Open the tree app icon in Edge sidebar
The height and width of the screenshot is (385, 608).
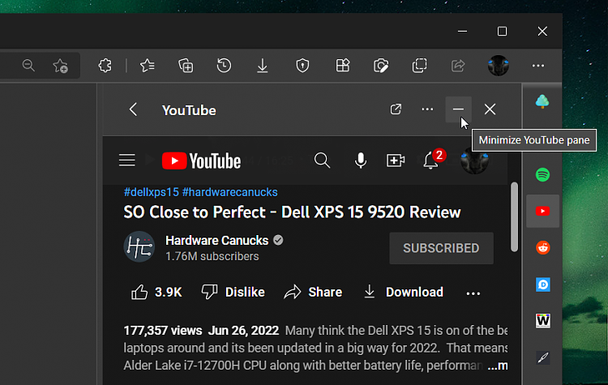(x=542, y=101)
